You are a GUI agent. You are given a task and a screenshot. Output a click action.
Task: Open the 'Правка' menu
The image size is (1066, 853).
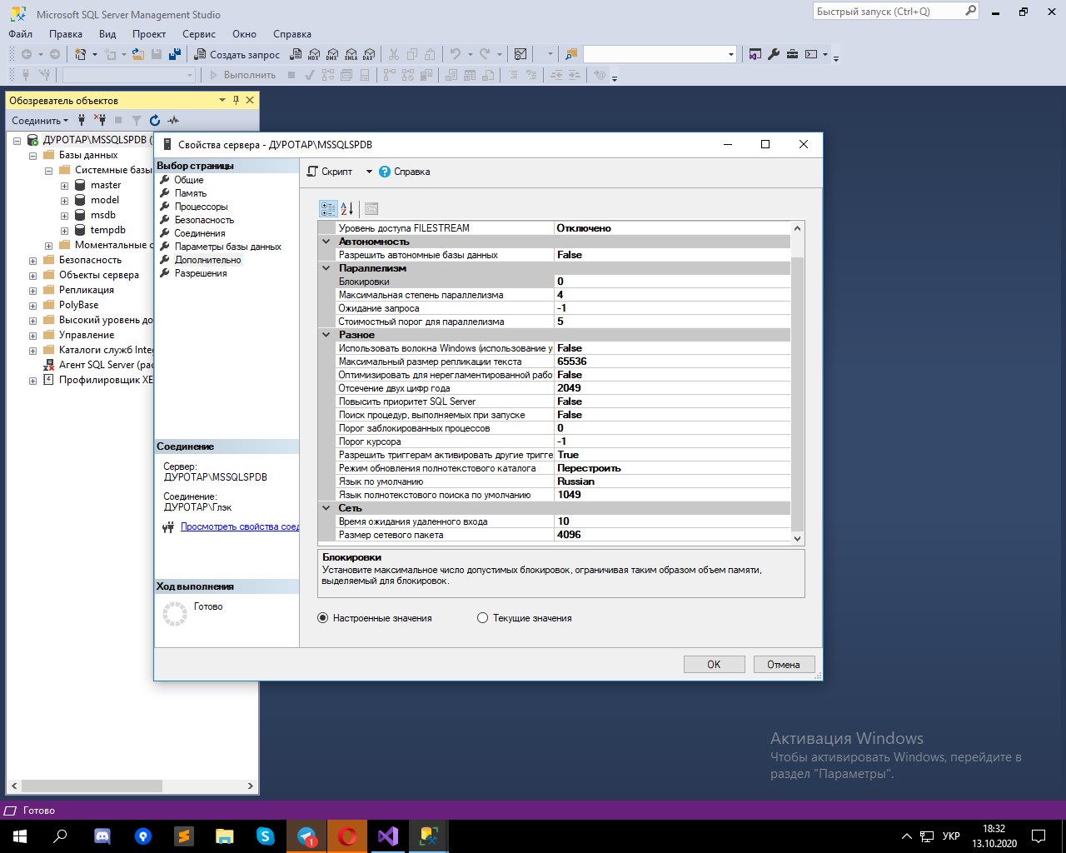(x=66, y=34)
